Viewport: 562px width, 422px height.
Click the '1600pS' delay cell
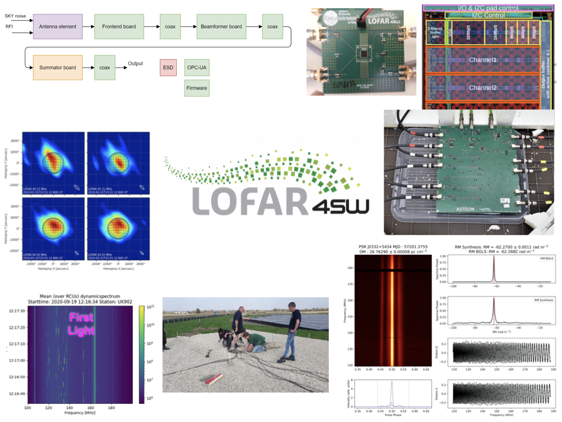click(x=495, y=32)
